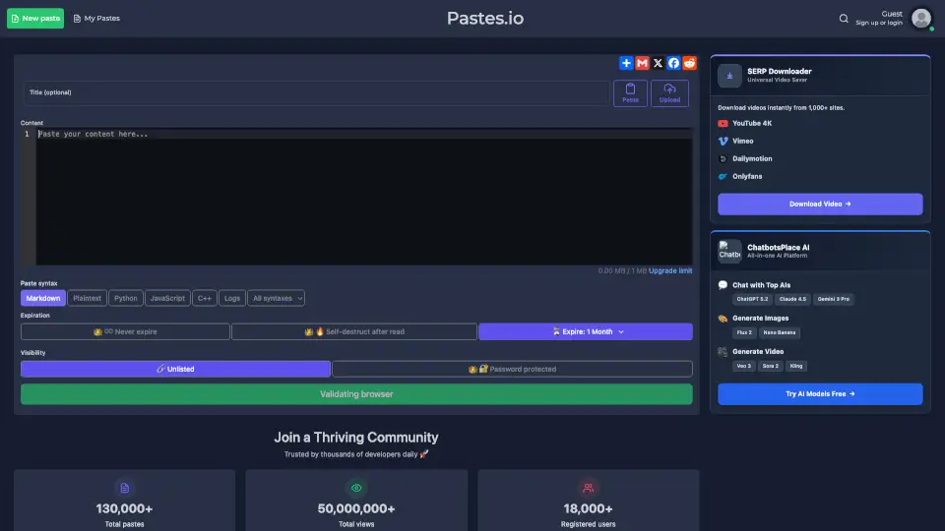Click ChatbotsPlace AI logo image
Screen dimensions: 945x531
coord(729,252)
